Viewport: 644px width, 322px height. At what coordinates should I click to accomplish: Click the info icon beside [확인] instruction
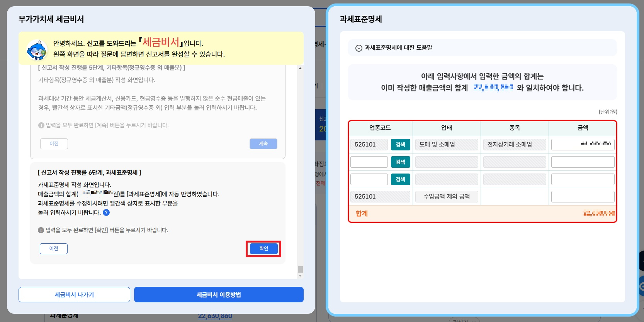41,230
